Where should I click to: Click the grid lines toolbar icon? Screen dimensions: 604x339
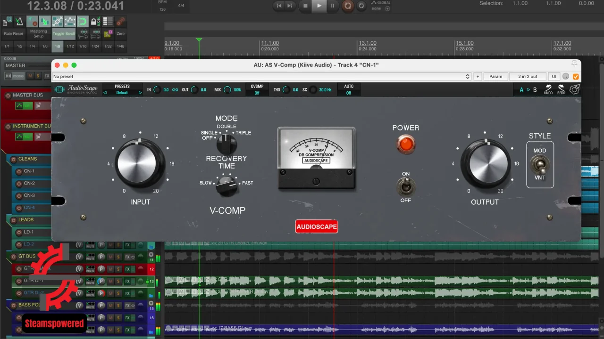pyautogui.click(x=108, y=21)
